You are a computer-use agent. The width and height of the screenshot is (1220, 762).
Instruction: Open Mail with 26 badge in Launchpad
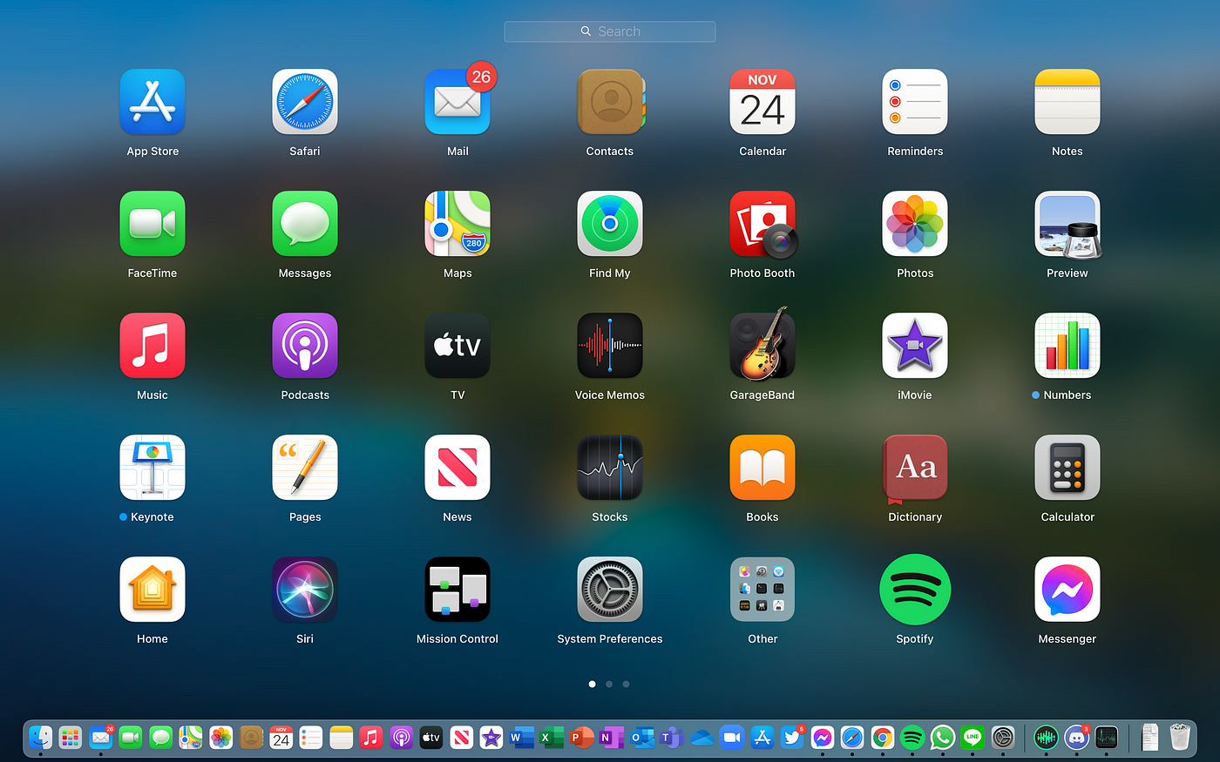click(457, 102)
